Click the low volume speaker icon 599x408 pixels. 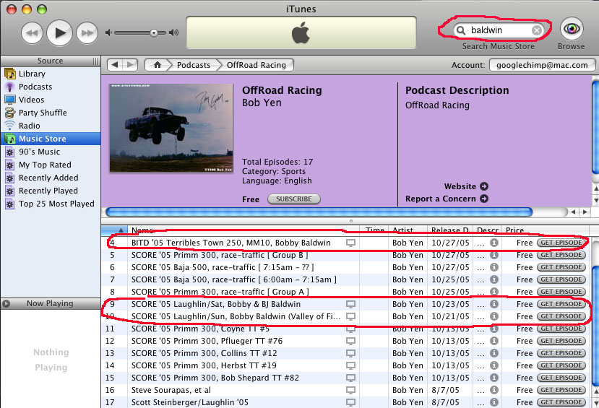point(108,32)
